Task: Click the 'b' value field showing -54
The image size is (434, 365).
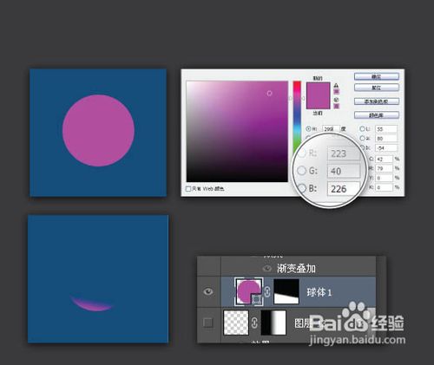Action: (x=386, y=148)
